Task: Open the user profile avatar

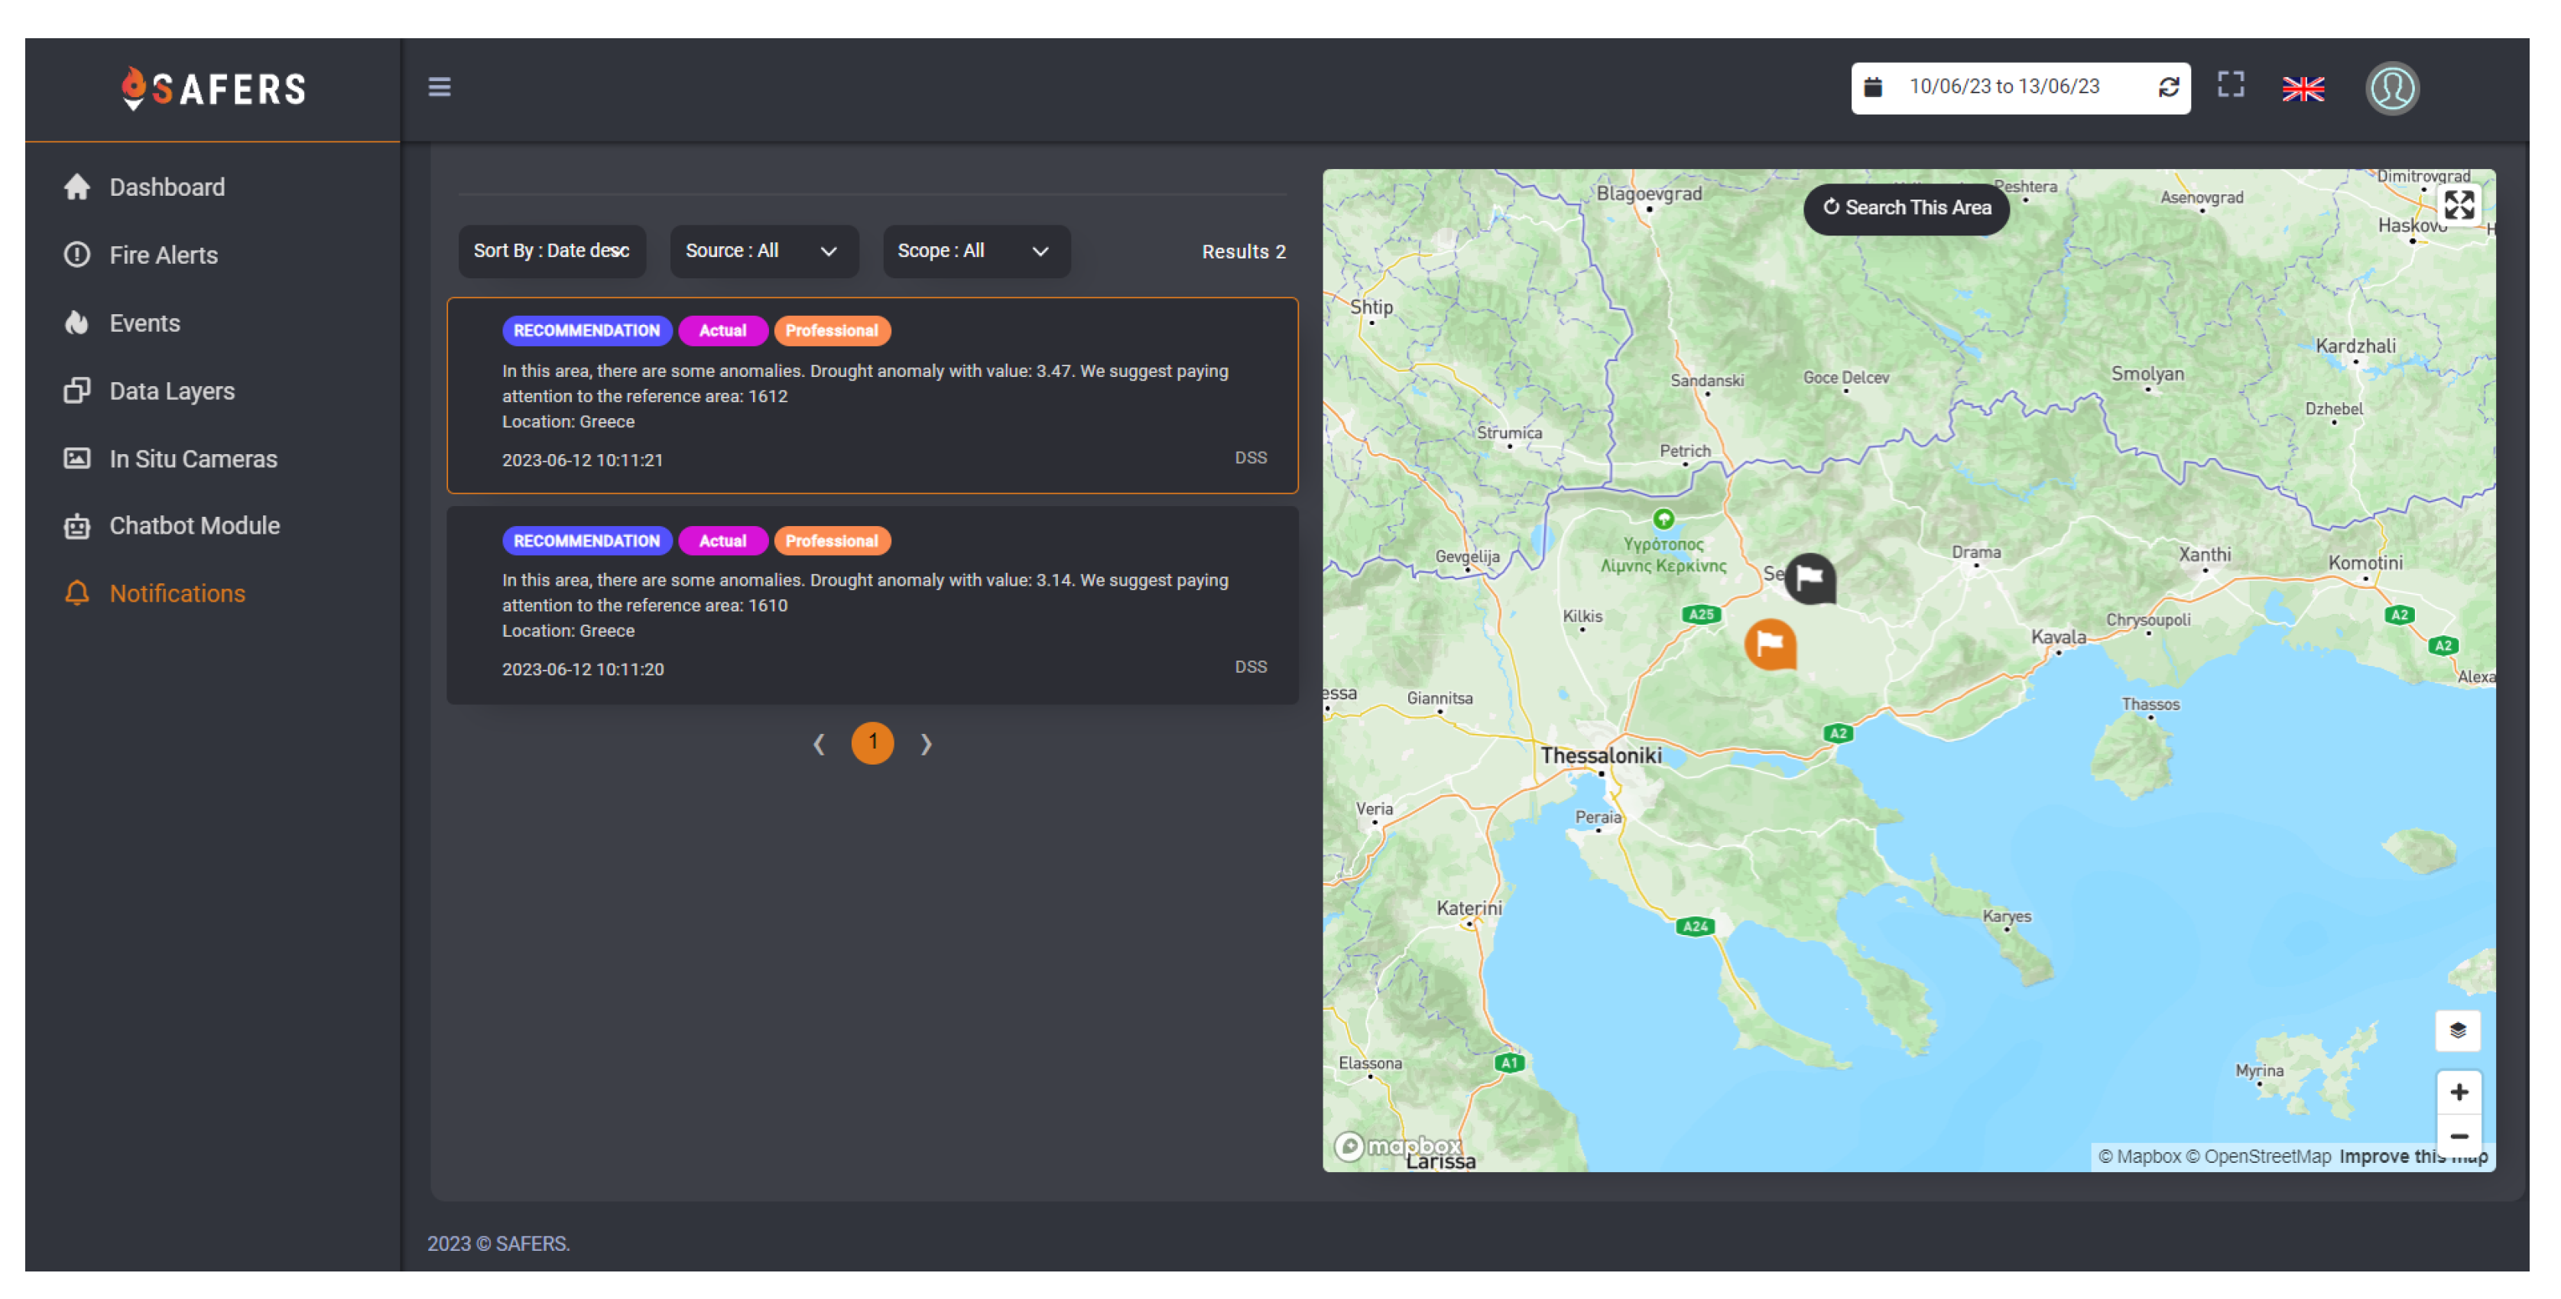Action: click(x=2391, y=89)
